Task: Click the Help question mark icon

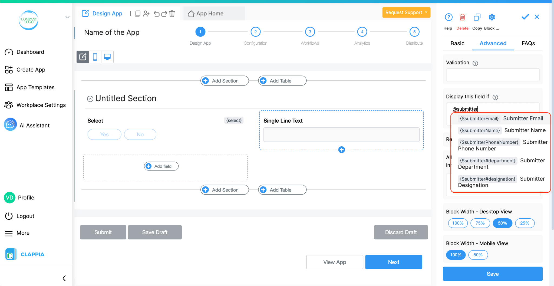Action: (x=449, y=17)
